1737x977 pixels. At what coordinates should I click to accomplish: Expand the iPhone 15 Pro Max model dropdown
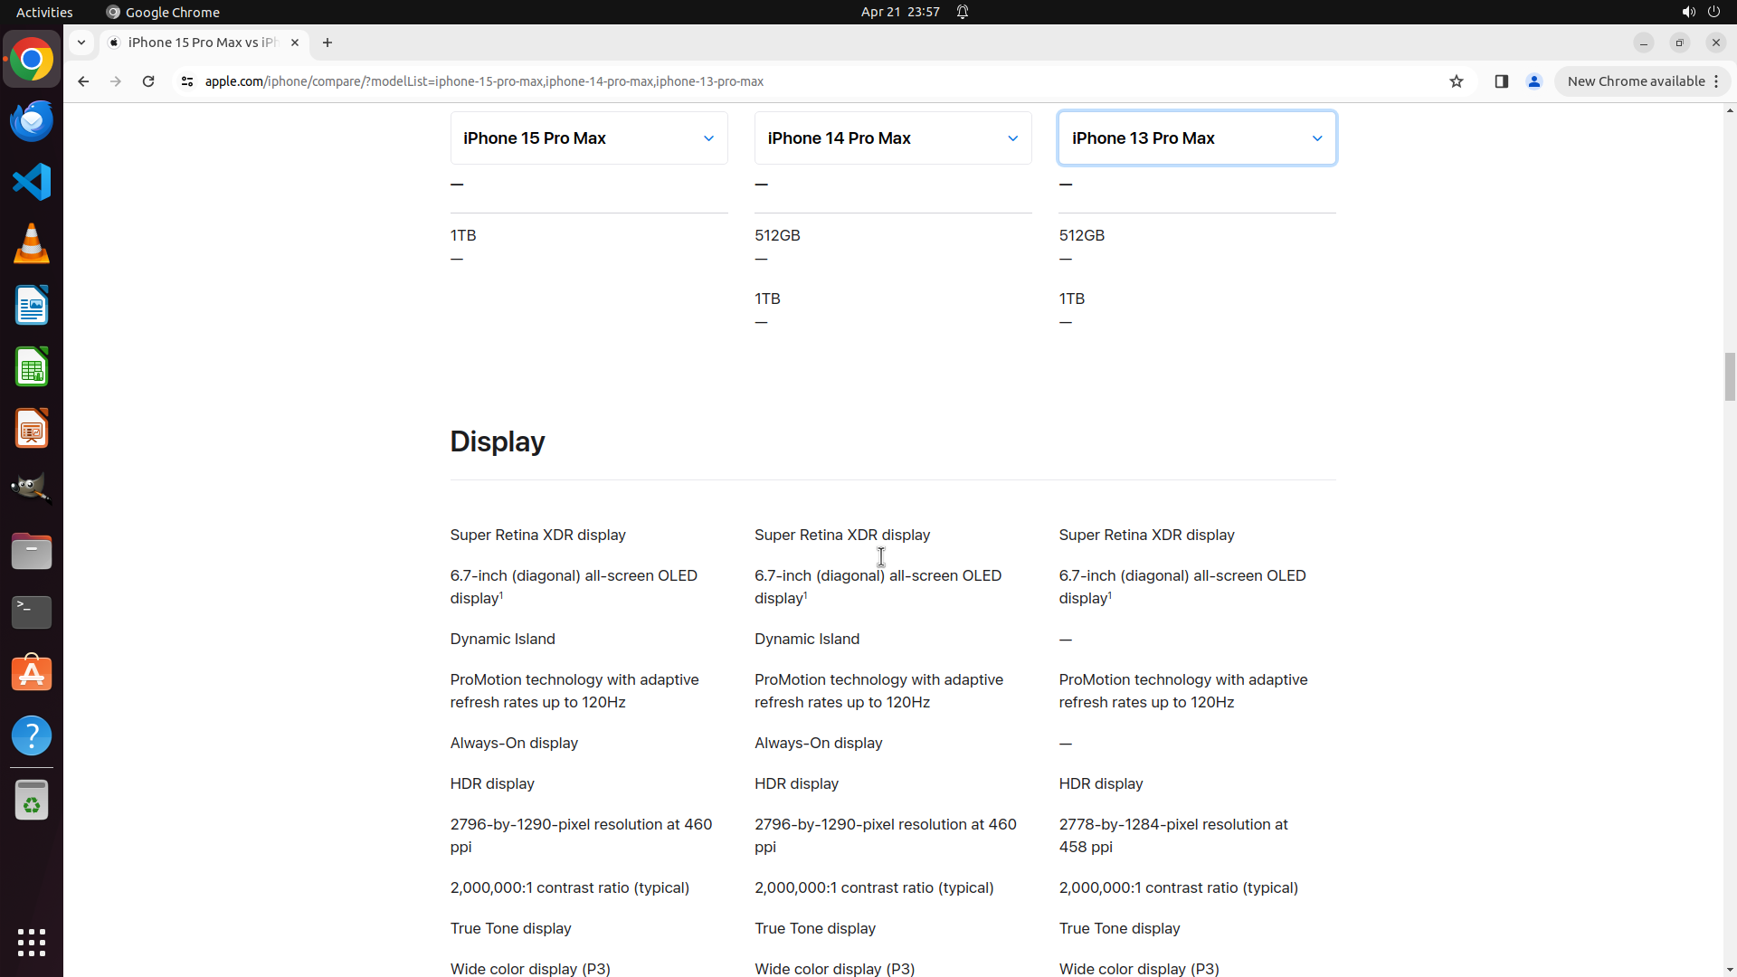(589, 138)
